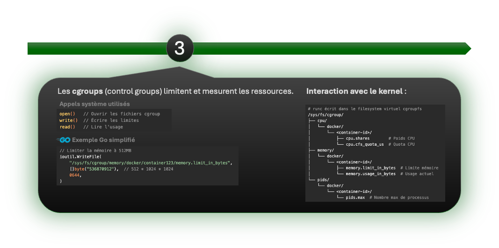Viewport: 499px width, 248px height.
Task: Click the 'Interaction avec le kernel' heading
Action: pyautogui.click(x=356, y=91)
